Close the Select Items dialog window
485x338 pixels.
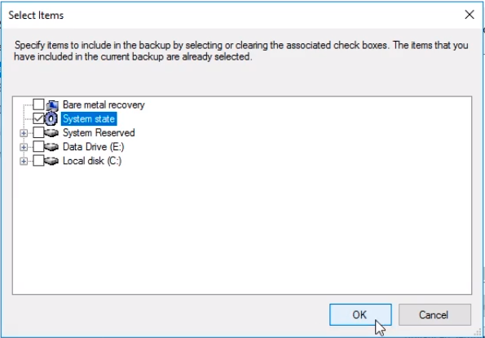pos(470,15)
